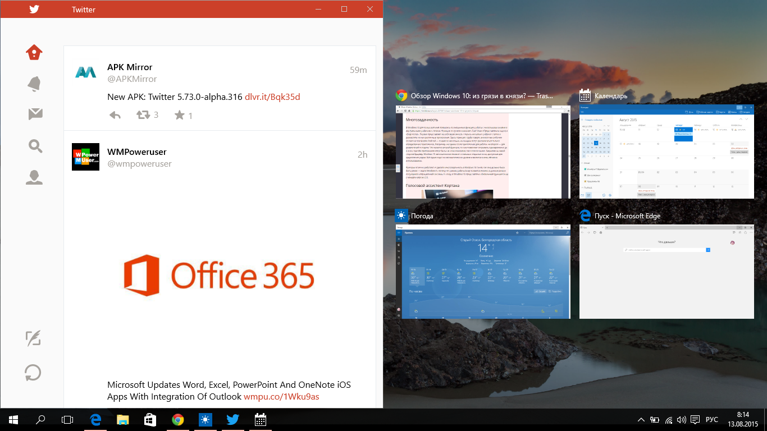767x431 pixels.
Task: Open Twitter direct messages envelope icon
Action: 35,114
